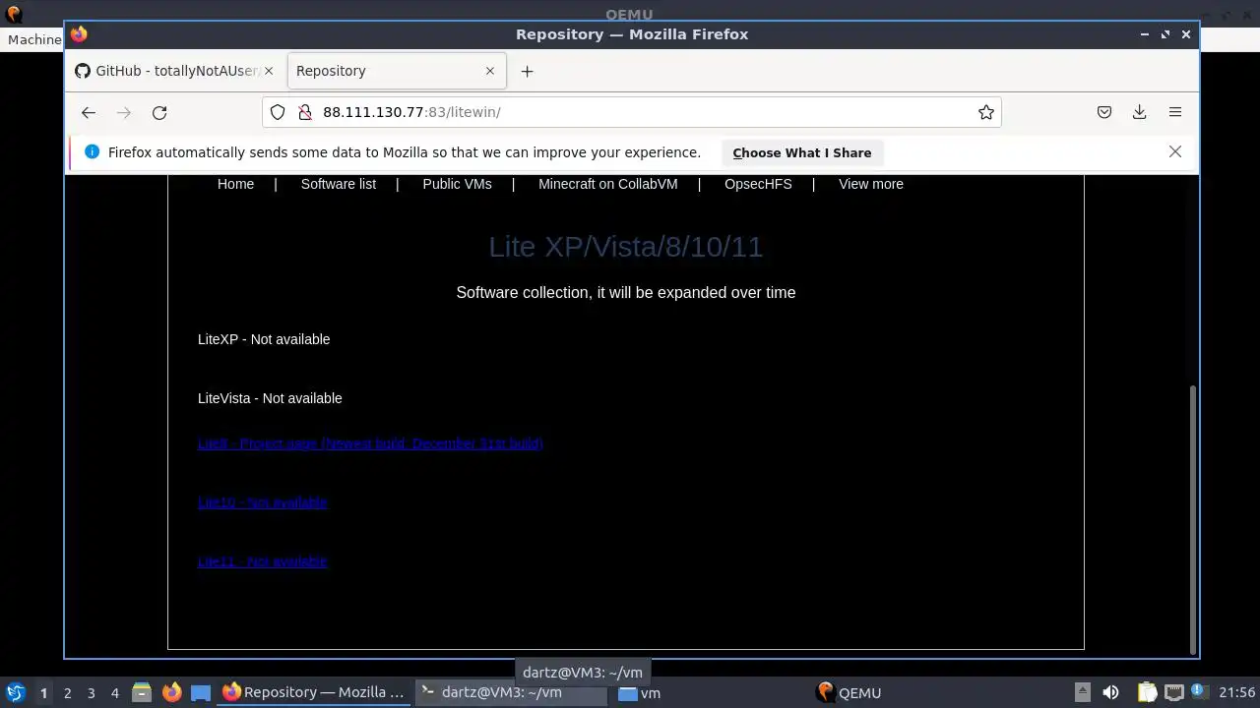
Task: Launch Firefox from the taskbar quick launcher
Action: pyautogui.click(x=171, y=692)
